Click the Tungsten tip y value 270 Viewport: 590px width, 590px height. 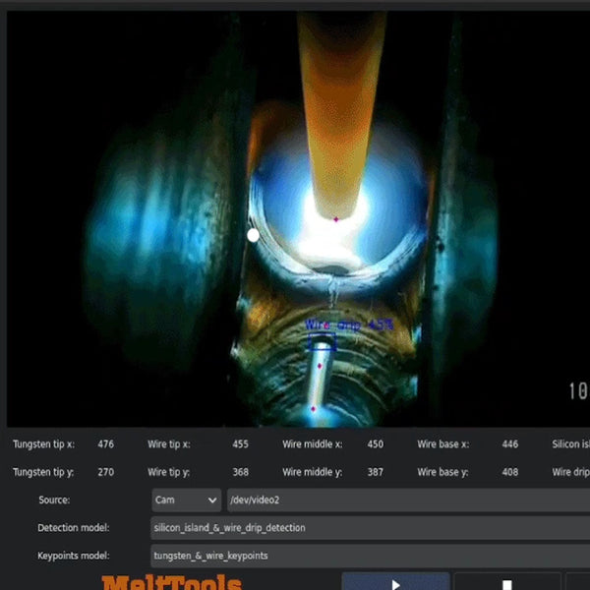[106, 472]
